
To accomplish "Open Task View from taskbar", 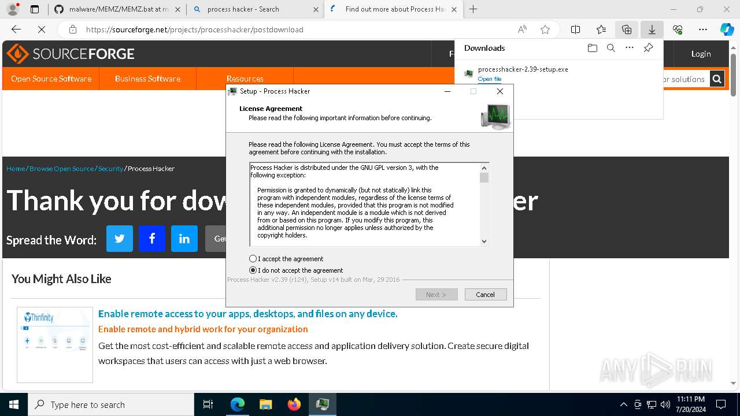I will click(208, 404).
